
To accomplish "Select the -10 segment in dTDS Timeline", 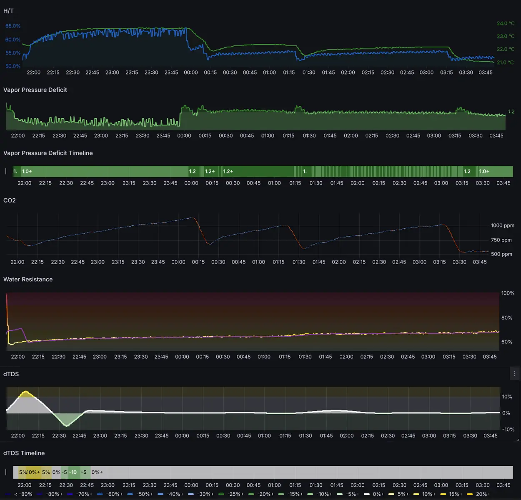I will tap(73, 472).
